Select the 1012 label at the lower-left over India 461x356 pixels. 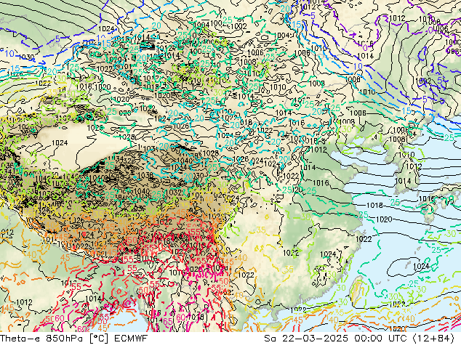click(24, 302)
